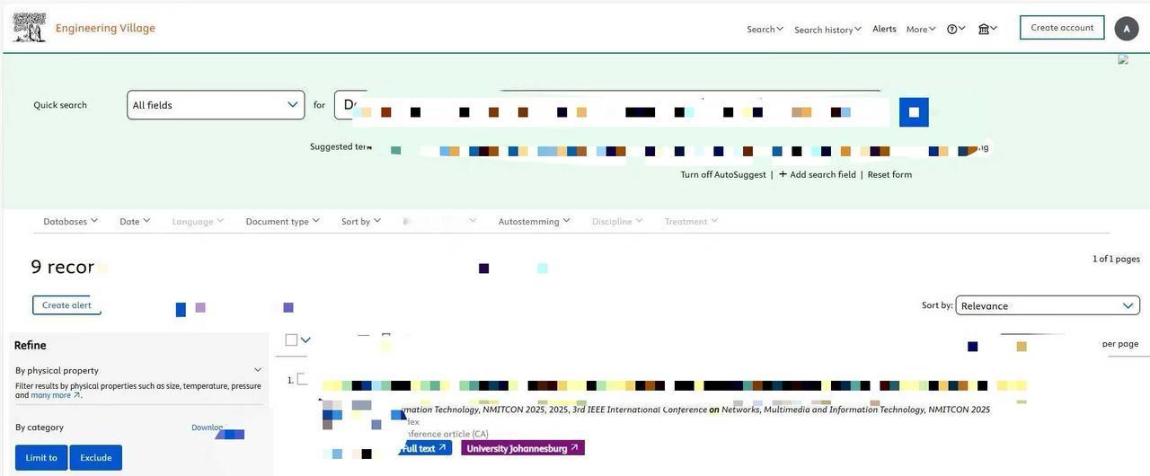The width and height of the screenshot is (1150, 476).
Task: Expand the Date filter
Action: coord(135,221)
